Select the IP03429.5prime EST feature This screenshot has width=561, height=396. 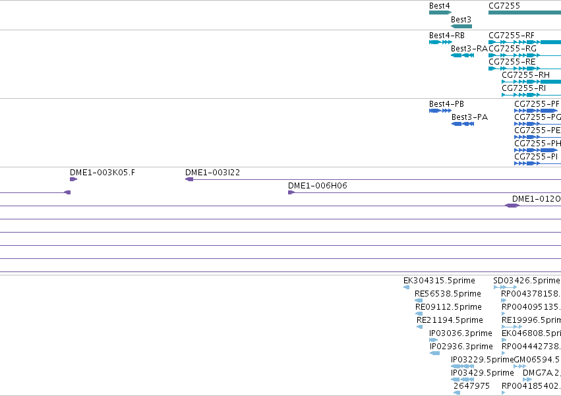(x=462, y=380)
